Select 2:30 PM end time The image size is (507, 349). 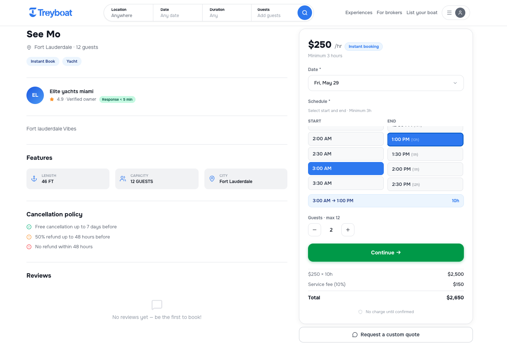pos(425,184)
